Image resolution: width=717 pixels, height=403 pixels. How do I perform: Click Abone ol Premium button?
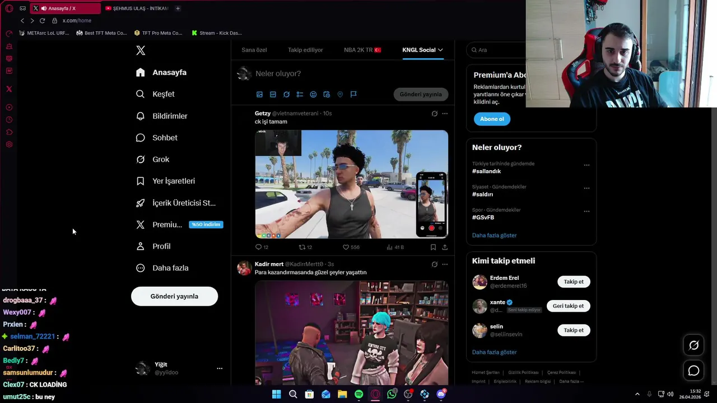click(x=492, y=119)
